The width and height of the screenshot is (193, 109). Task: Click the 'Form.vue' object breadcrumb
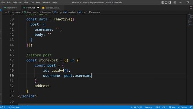tap(45, 12)
